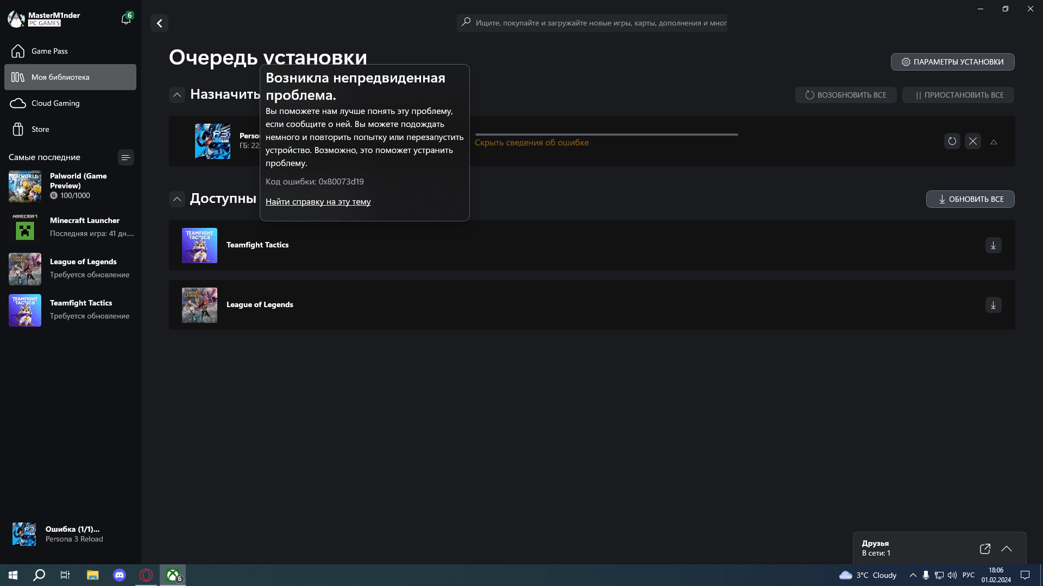The height and width of the screenshot is (586, 1043).
Task: Retry the Persona 3 Reload installation
Action: tap(952, 141)
